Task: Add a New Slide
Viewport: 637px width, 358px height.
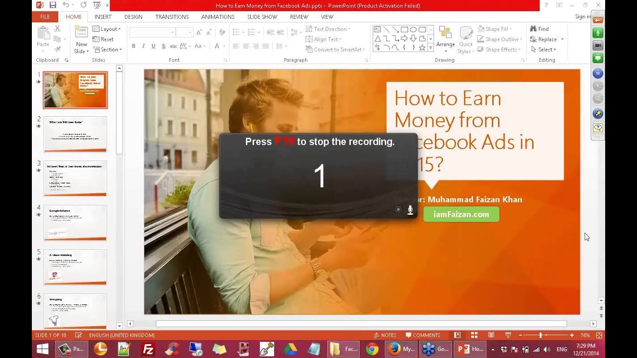Action: (81, 39)
